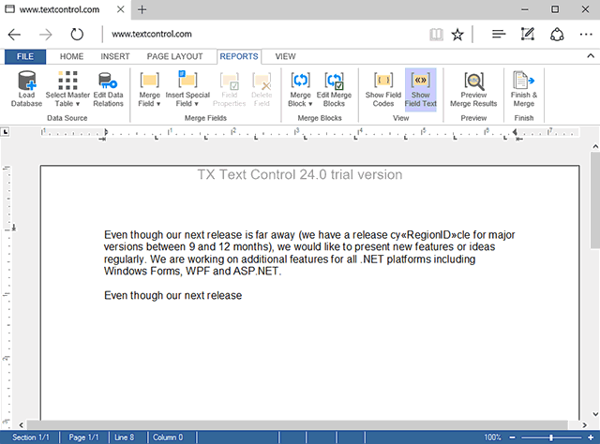Collapse the ribbon with the chevron
This screenshot has width=600, height=444.
[x=591, y=56]
